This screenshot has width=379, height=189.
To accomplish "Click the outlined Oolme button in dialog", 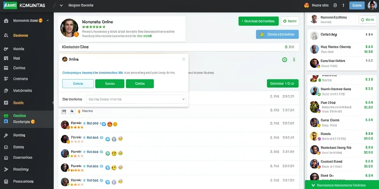I will coord(78,84).
